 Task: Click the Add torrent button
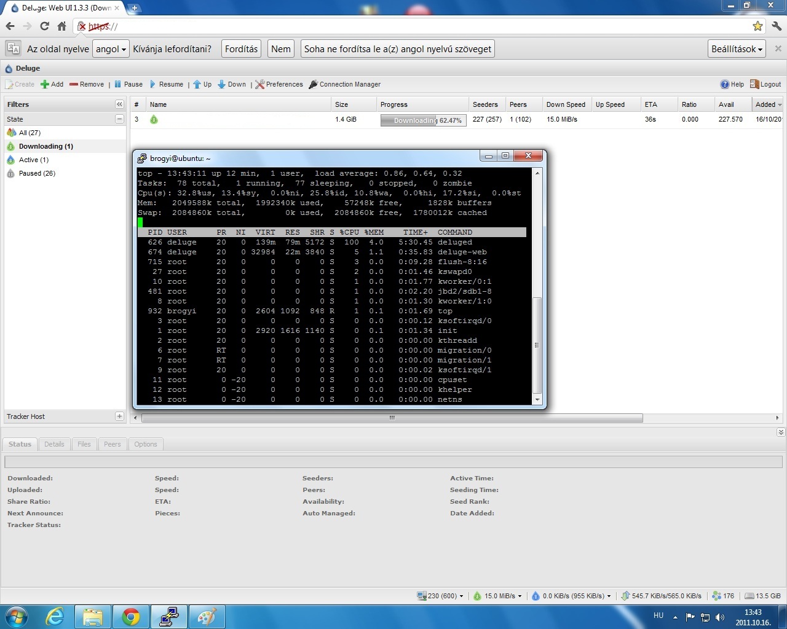[x=52, y=84]
